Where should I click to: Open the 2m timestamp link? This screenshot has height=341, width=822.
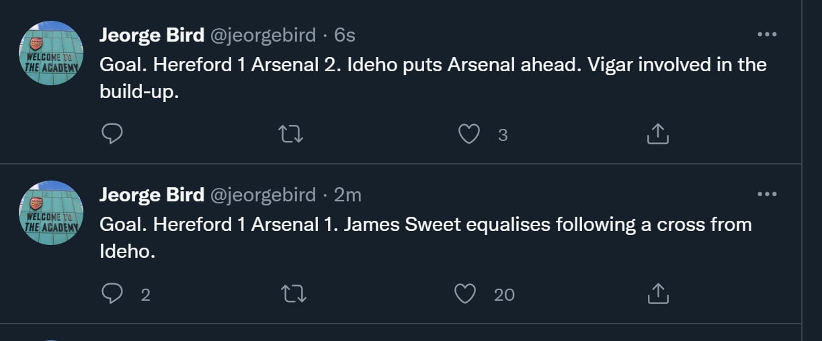point(347,195)
